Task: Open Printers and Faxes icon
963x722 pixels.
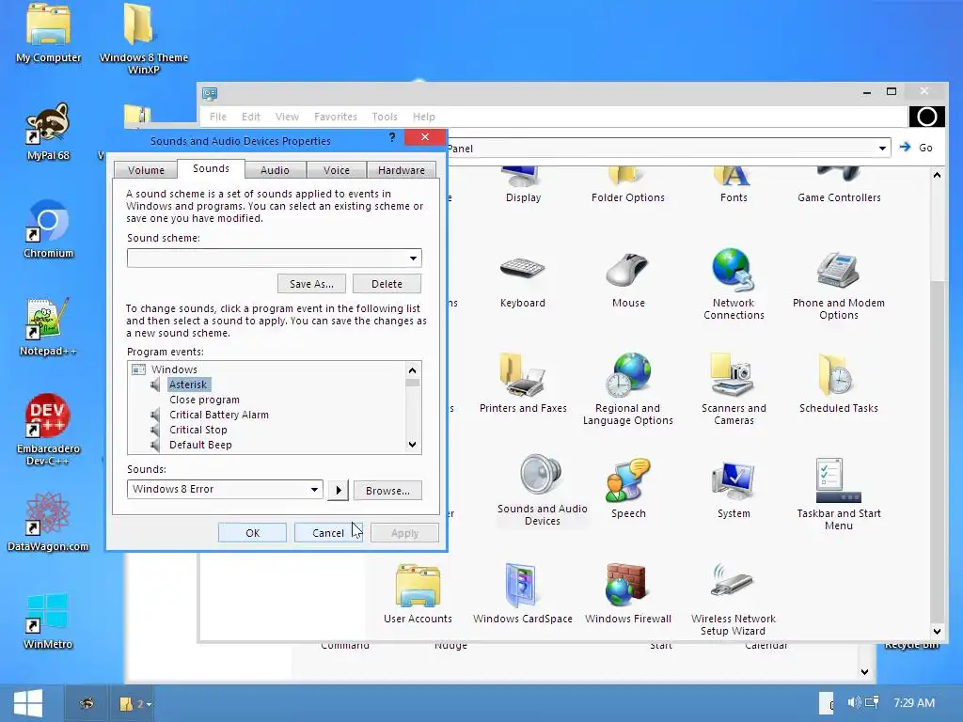Action: (x=523, y=384)
